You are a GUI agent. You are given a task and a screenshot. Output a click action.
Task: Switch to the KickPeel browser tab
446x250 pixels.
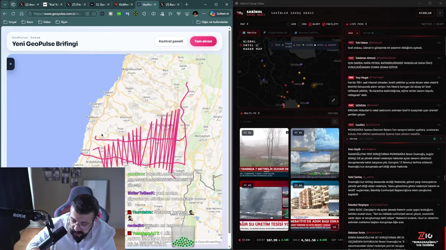tap(123, 5)
